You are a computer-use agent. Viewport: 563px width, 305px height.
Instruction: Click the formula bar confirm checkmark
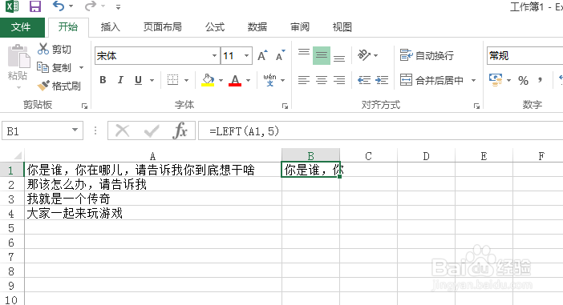click(x=151, y=130)
